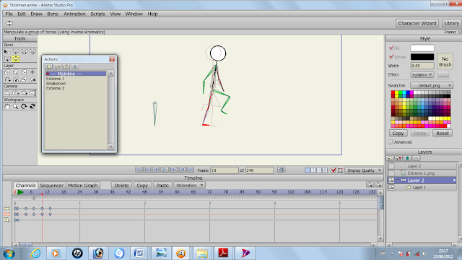This screenshot has width=462, height=260.
Task: Hide Layer 1 with its eye icon
Action: [391, 187]
